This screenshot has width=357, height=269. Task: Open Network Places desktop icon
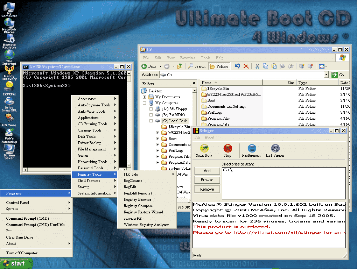point(9,26)
